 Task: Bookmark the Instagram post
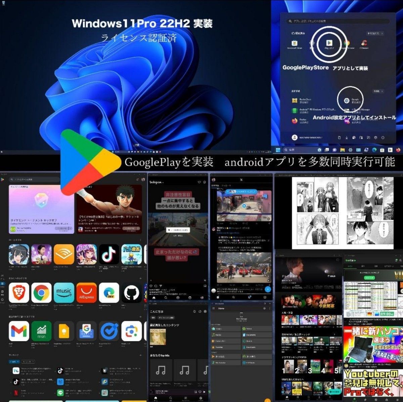tap(205, 286)
